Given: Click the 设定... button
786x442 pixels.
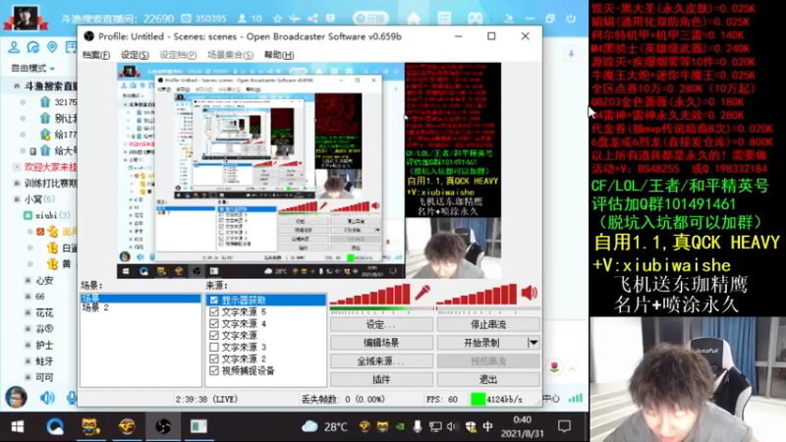Looking at the screenshot, I should [381, 325].
